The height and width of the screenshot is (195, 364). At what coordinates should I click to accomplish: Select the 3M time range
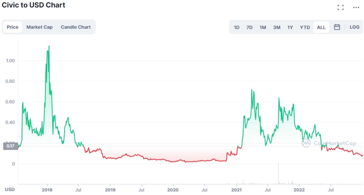[277, 27]
